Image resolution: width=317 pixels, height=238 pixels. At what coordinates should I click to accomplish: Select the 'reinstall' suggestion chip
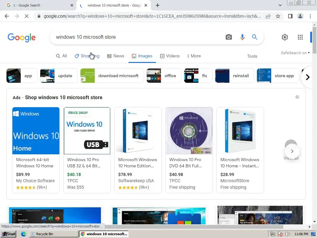point(235,76)
